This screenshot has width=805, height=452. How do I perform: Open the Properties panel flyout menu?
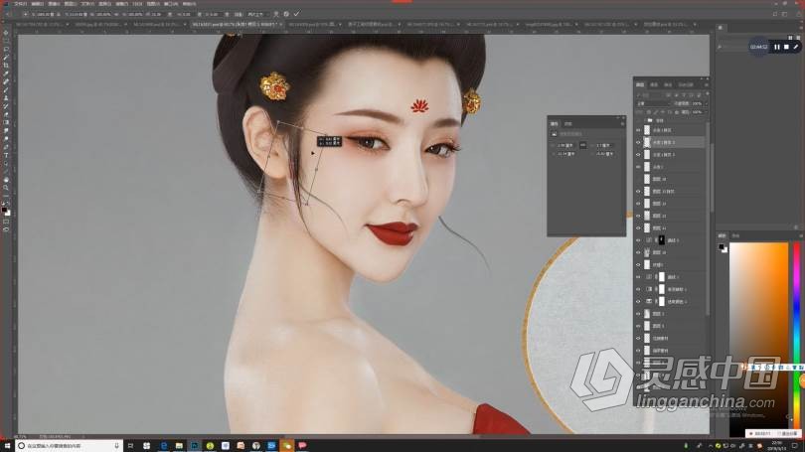point(622,123)
